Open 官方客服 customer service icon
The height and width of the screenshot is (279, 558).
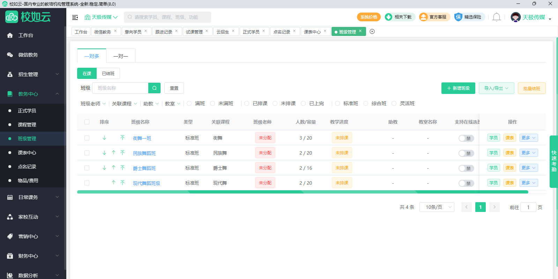click(423, 17)
